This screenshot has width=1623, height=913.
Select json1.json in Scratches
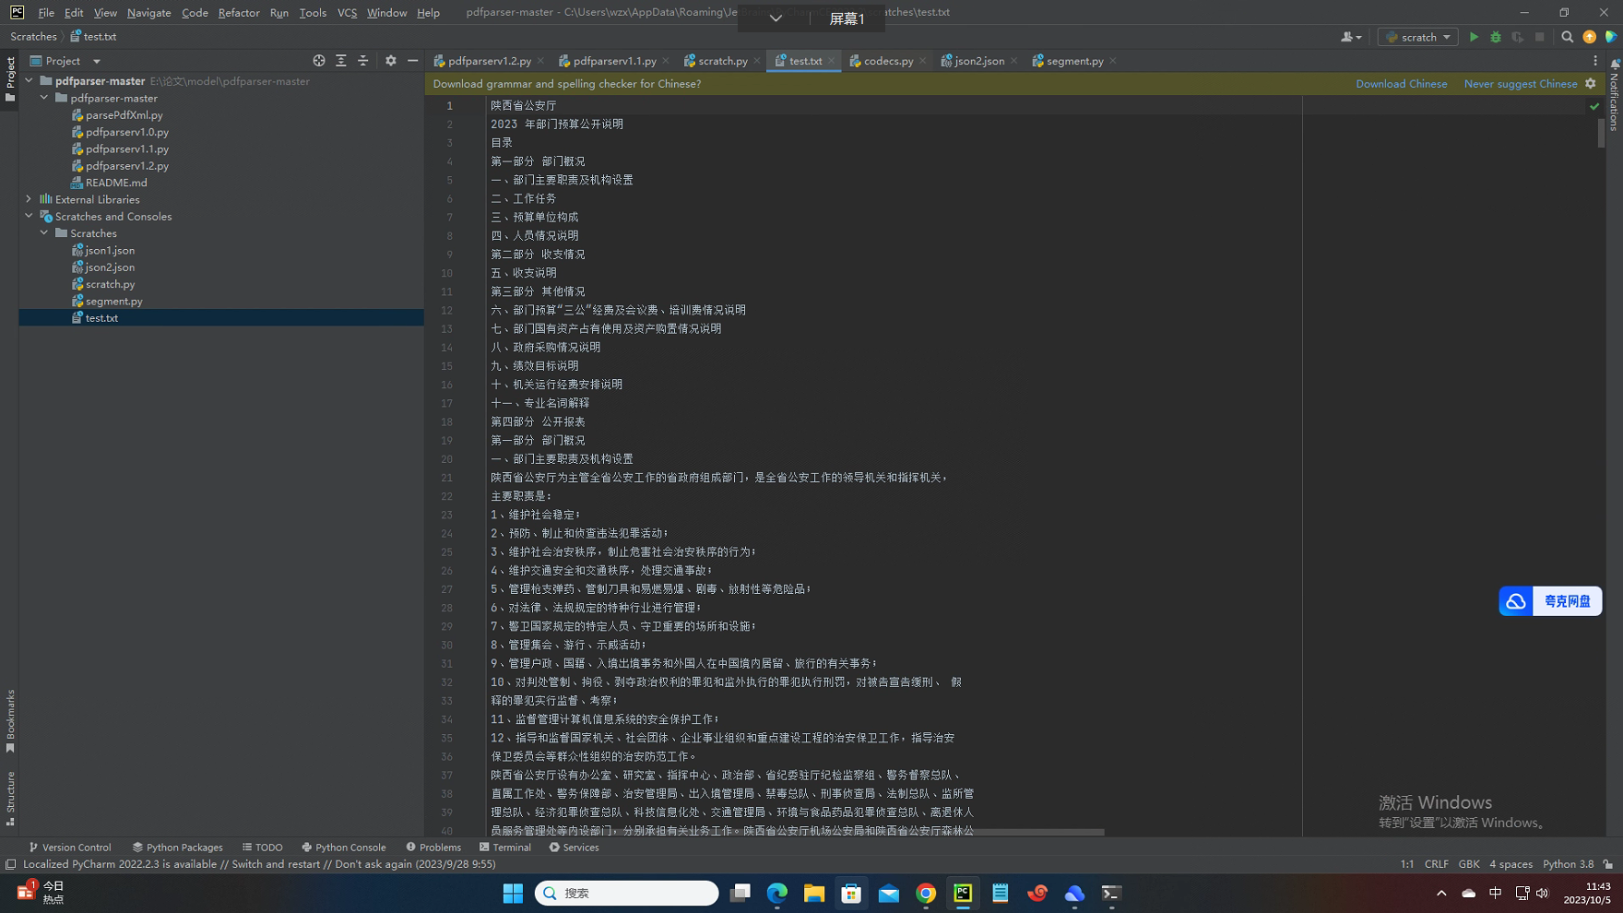pyautogui.click(x=110, y=250)
